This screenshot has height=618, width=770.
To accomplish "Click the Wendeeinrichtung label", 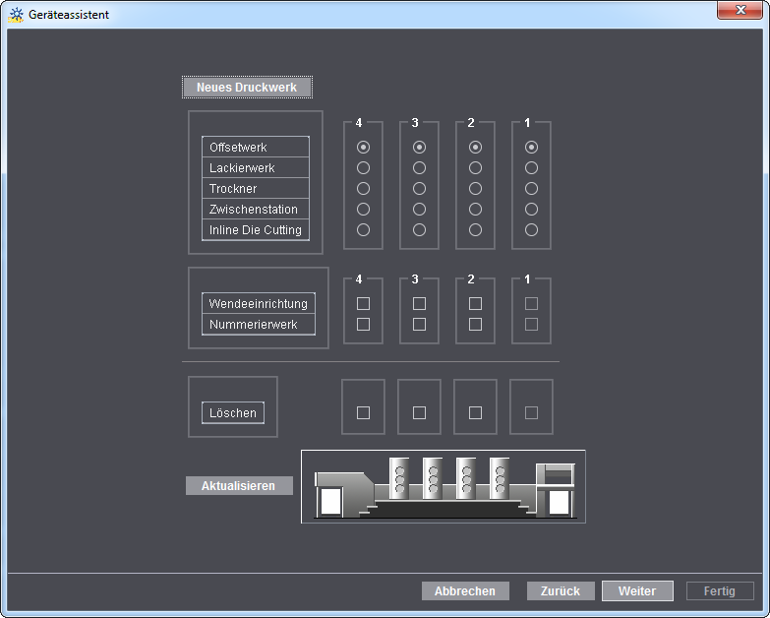I will point(259,304).
